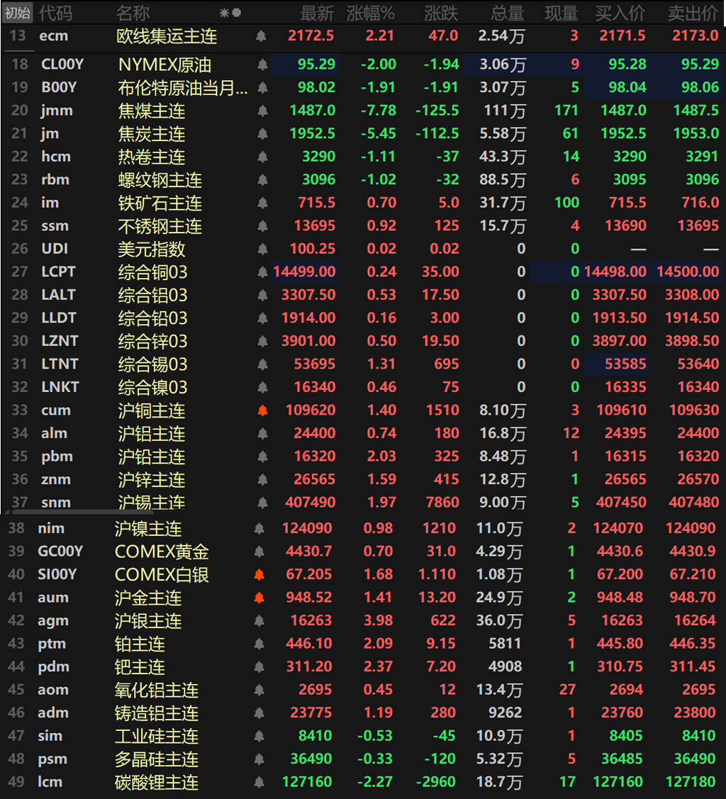The image size is (726, 799).
Task: Sort by the 卖出价 column header
Action: [x=693, y=13]
